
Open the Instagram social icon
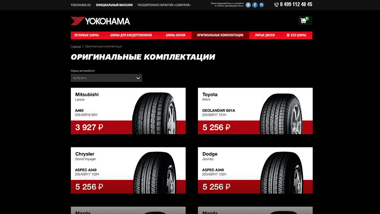click(262, 5)
